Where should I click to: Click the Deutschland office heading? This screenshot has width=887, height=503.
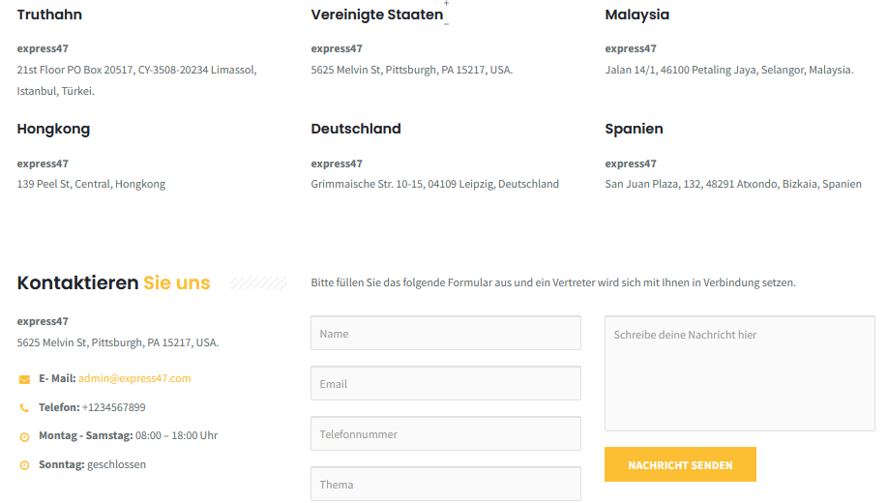356,129
